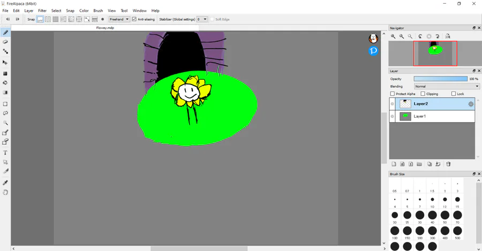Select the Magic Wand tool
The image size is (482, 251).
(5, 123)
